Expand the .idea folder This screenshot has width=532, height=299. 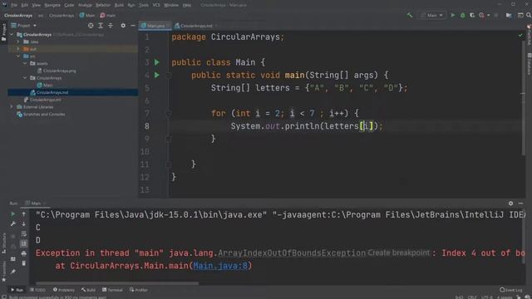point(18,42)
